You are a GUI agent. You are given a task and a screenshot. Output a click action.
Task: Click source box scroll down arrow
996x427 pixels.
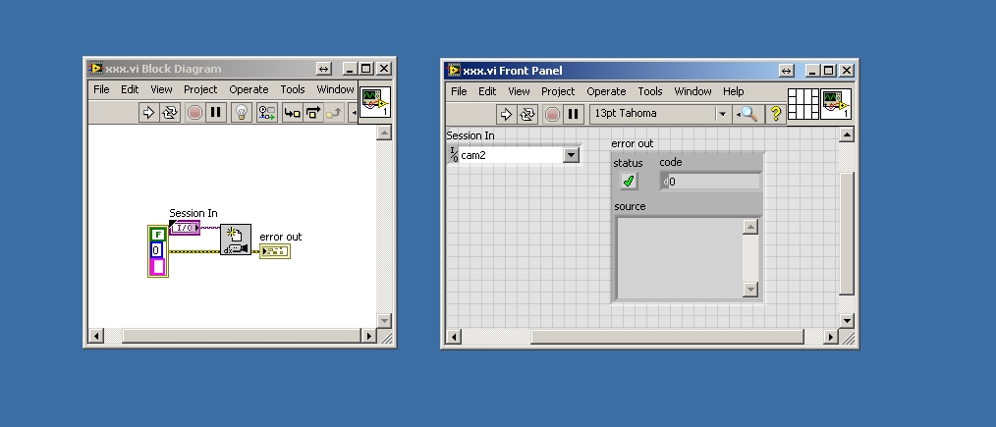tap(750, 290)
